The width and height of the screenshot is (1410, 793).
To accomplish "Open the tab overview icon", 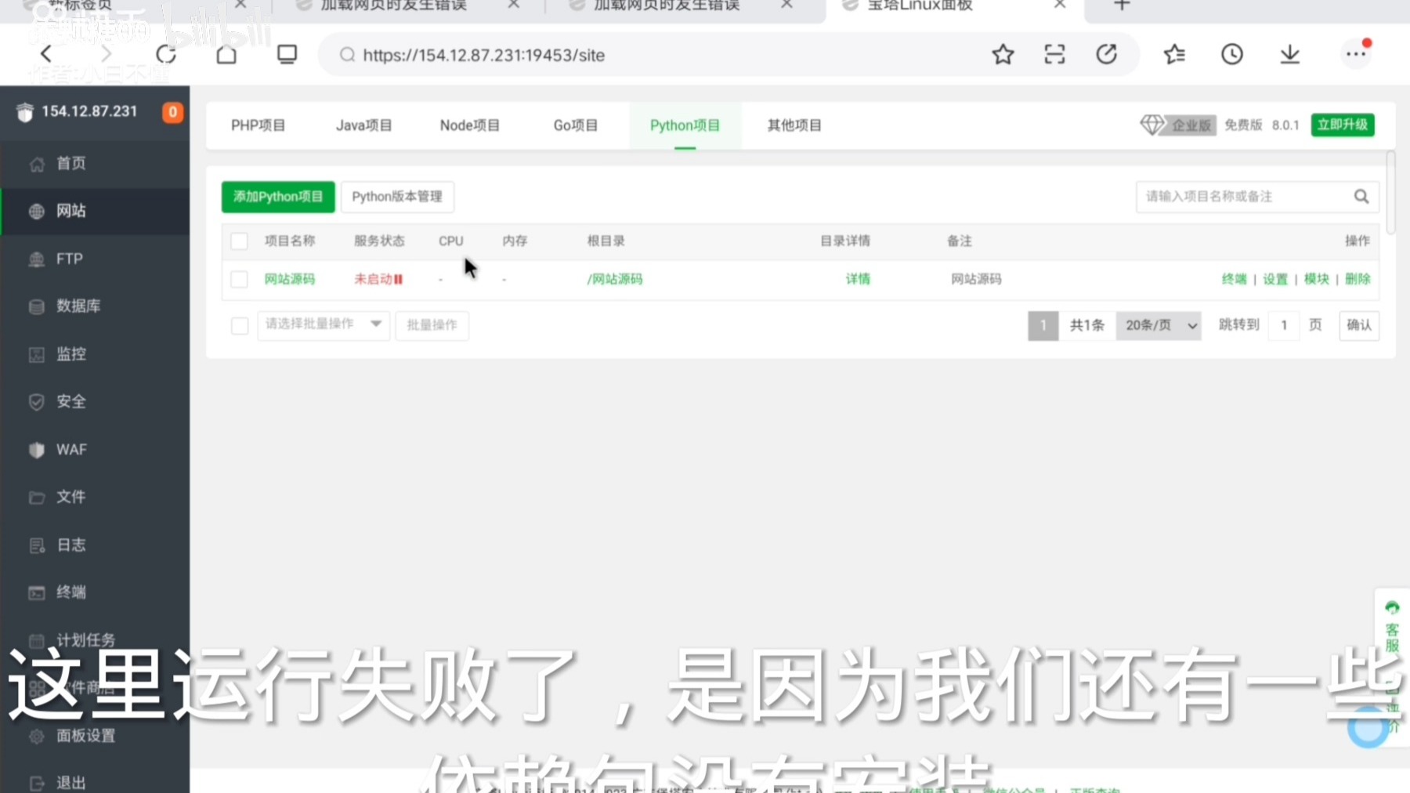I will tap(287, 54).
